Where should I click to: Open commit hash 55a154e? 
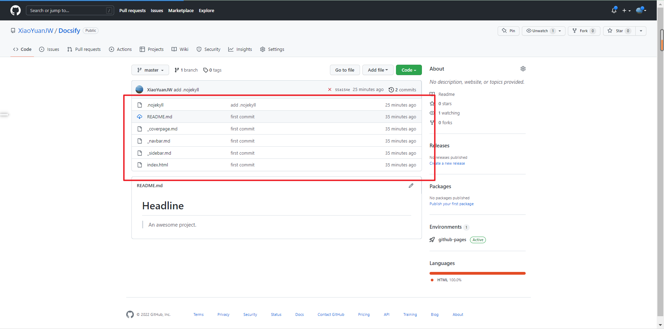point(342,90)
